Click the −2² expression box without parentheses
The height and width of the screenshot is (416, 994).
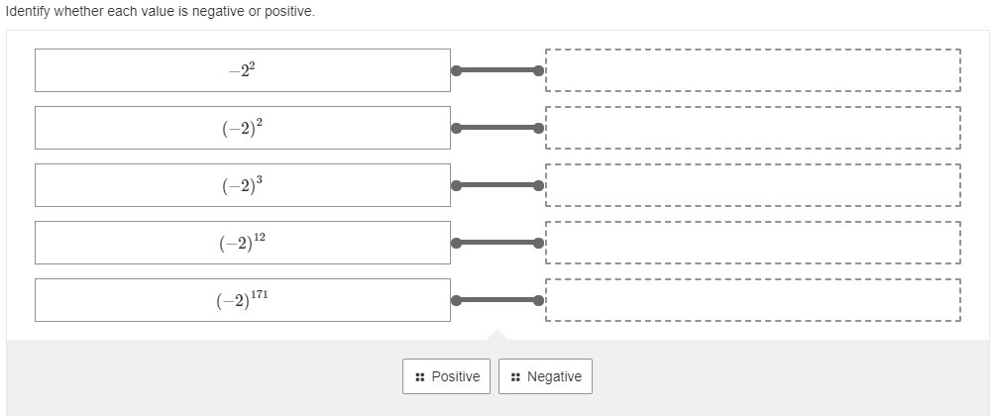click(x=242, y=70)
